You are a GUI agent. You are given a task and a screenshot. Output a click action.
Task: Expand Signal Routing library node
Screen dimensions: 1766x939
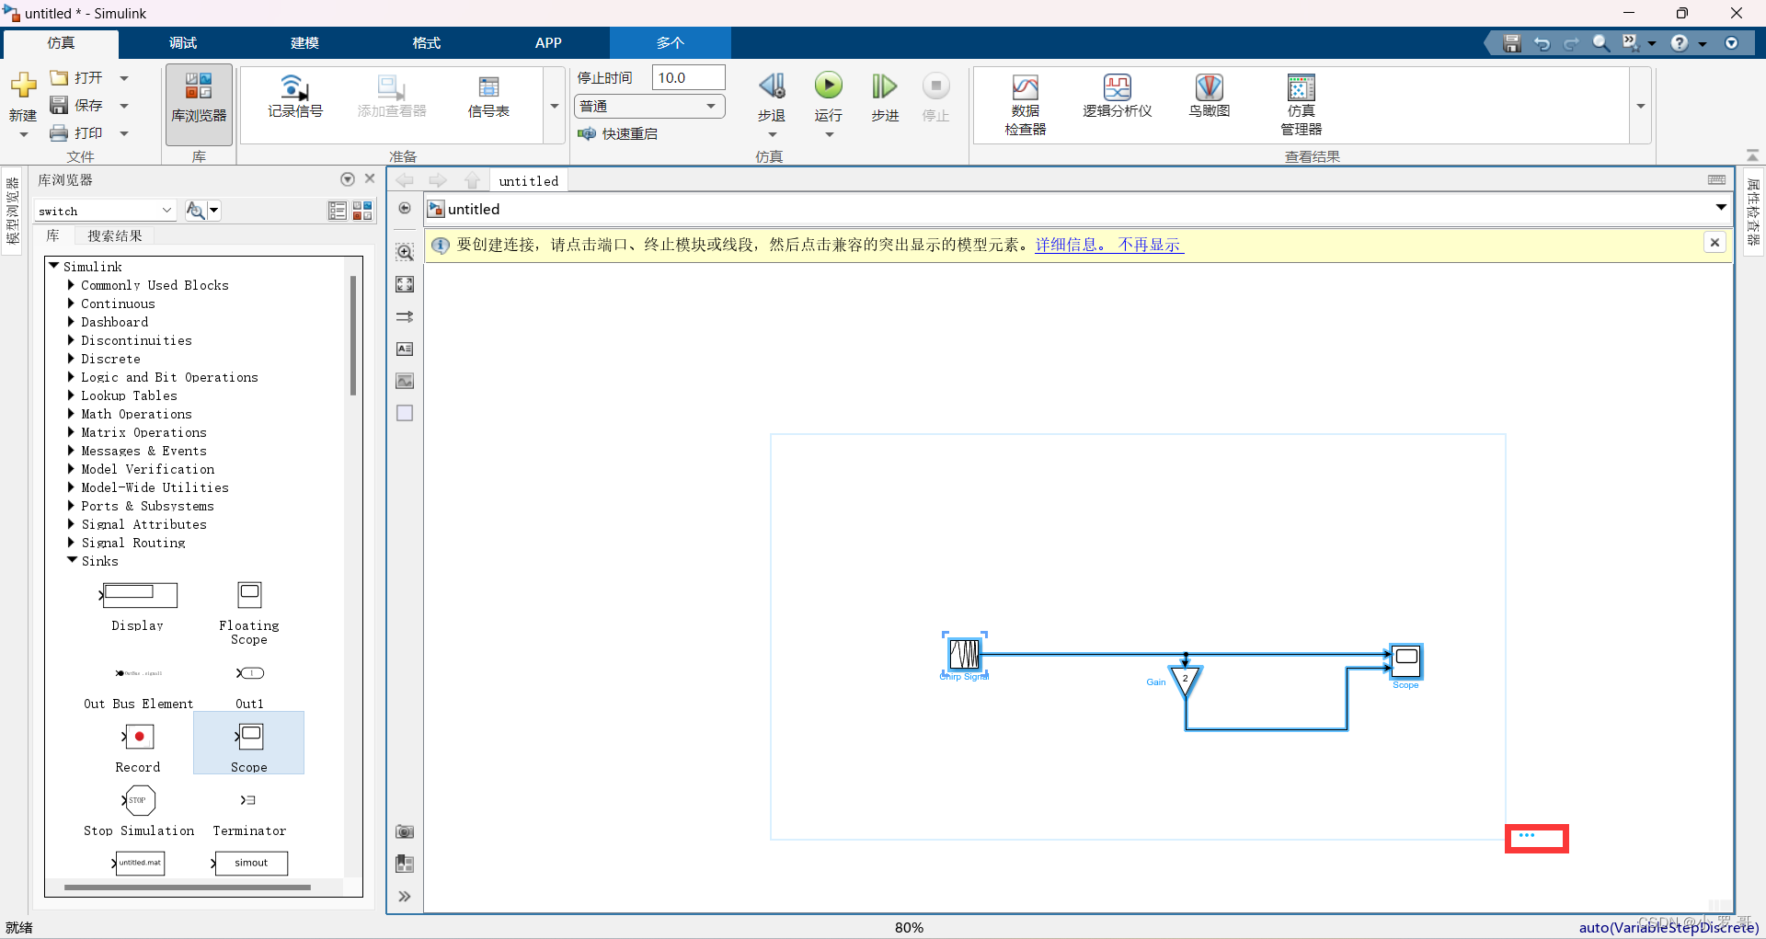[x=71, y=543]
